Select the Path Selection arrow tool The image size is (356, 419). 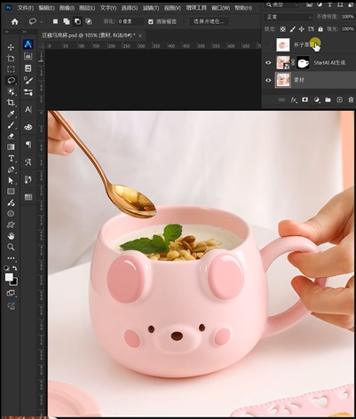pos(11,180)
